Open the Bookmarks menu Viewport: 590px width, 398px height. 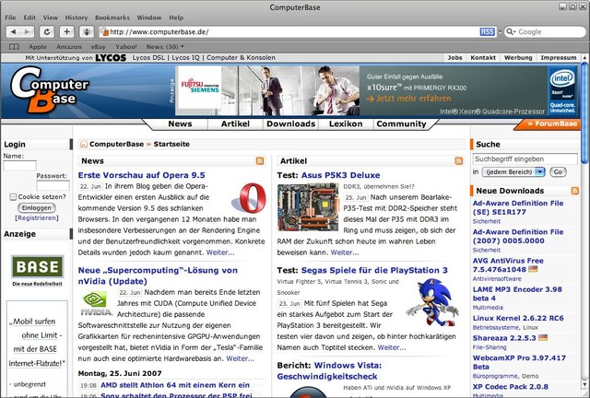tap(112, 18)
